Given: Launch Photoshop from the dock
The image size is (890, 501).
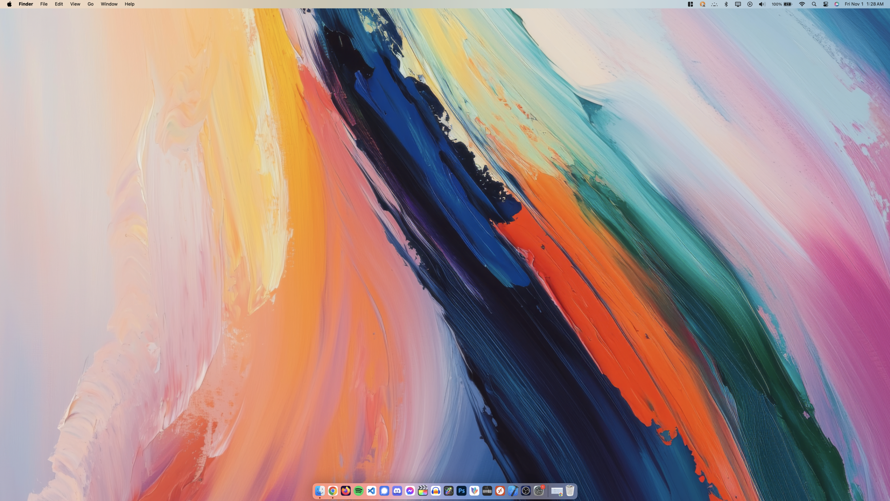Looking at the screenshot, I should [461, 491].
